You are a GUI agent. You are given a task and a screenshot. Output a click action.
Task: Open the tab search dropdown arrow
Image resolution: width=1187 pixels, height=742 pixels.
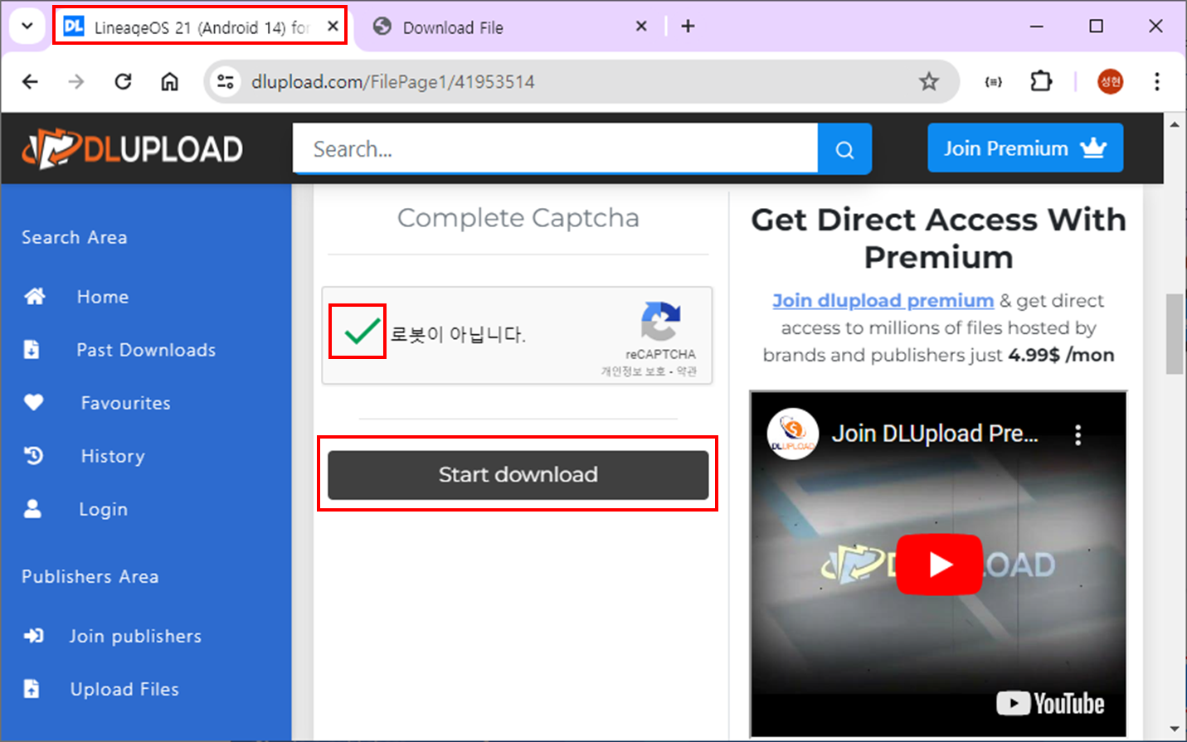27,26
